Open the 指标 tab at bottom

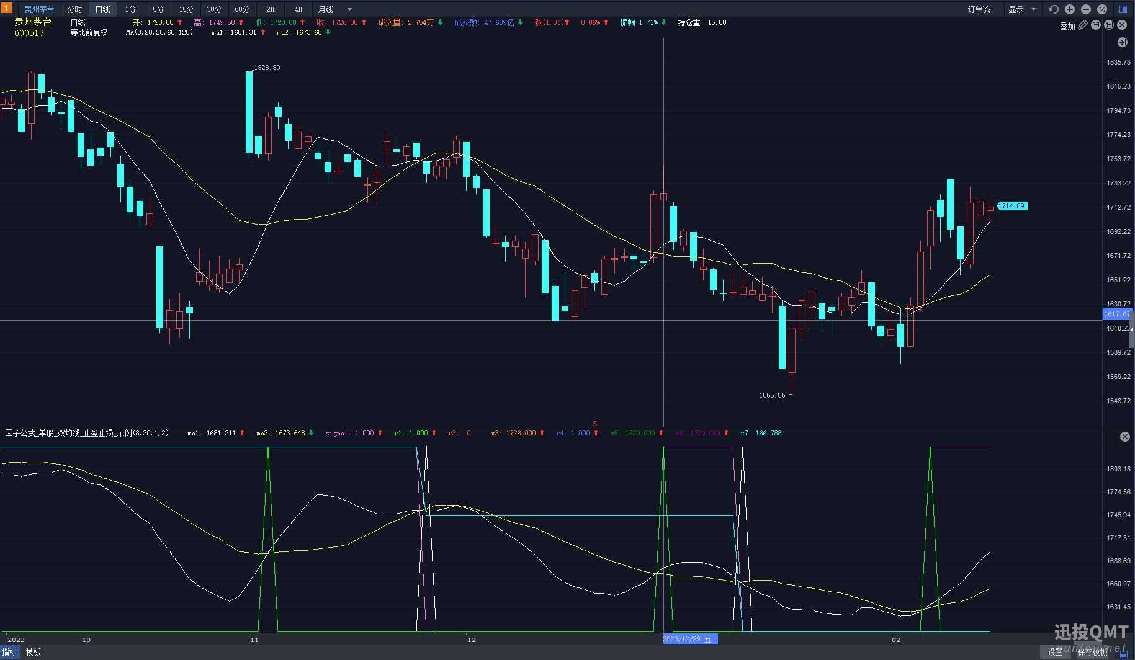[9, 652]
